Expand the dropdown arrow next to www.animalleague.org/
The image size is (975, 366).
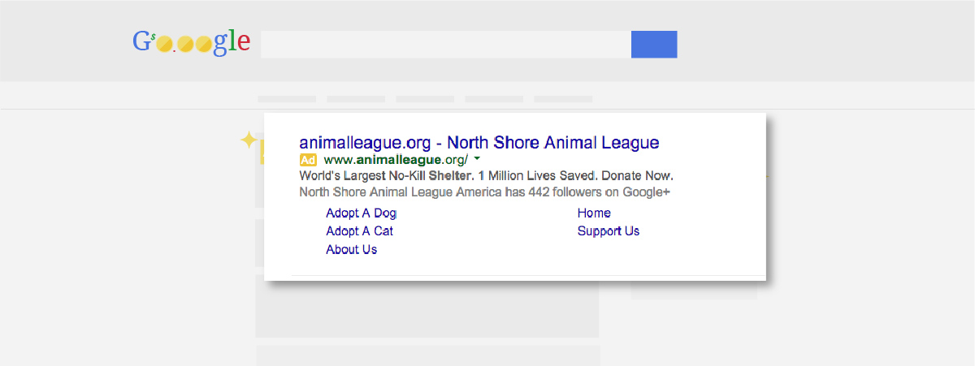[477, 159]
